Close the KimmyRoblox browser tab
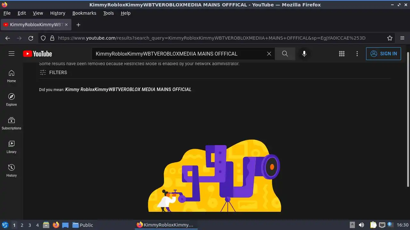Viewport: 410px width, 230px height. point(66,25)
